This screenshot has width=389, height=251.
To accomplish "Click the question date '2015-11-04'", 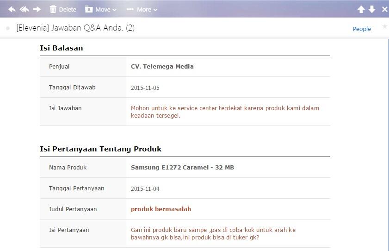I will pos(145,189).
